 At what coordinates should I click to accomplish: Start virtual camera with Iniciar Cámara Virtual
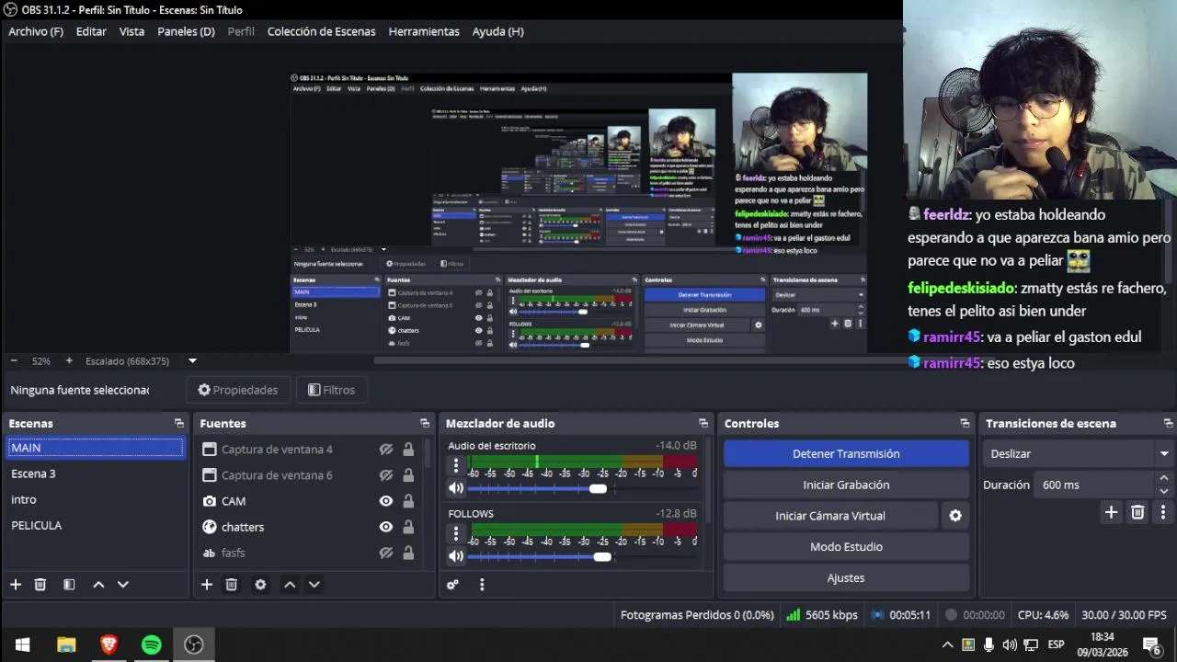point(829,516)
